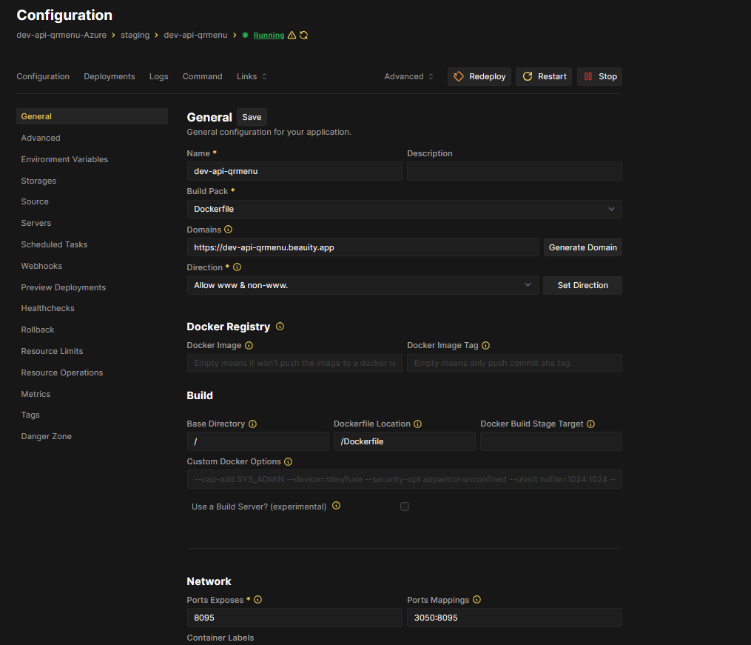Focus the Description input field
The height and width of the screenshot is (645, 751).
(514, 171)
